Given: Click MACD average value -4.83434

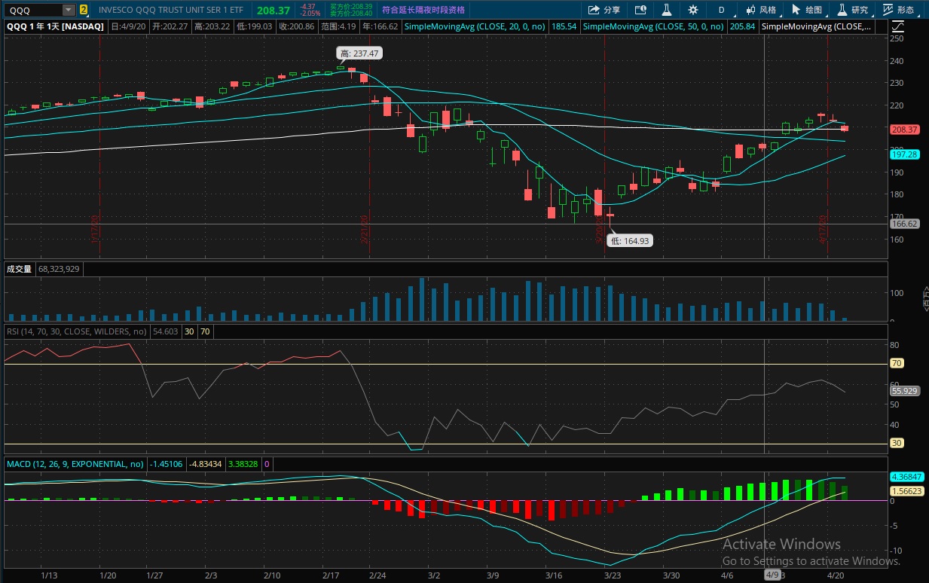Looking at the screenshot, I should click(205, 463).
